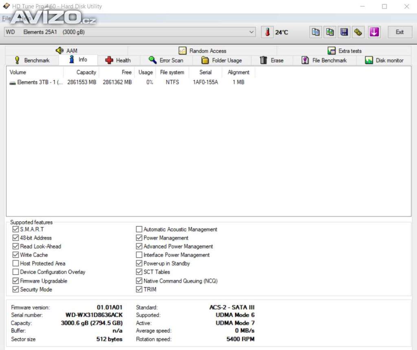The width and height of the screenshot is (417, 350).
Task: Click the firmware version 01.01A01 value
Action: [x=110, y=308]
